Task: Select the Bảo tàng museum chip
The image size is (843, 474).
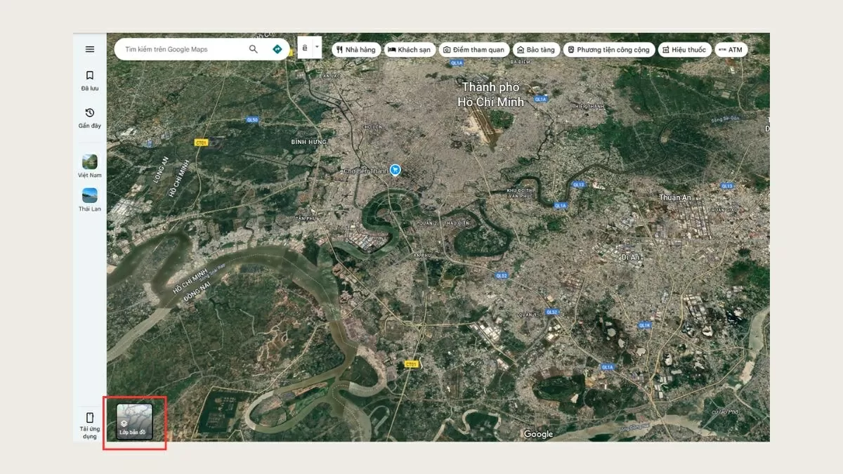Action: 535,50
